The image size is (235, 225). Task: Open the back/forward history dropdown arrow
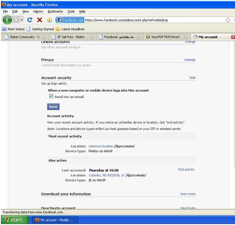tap(21, 20)
